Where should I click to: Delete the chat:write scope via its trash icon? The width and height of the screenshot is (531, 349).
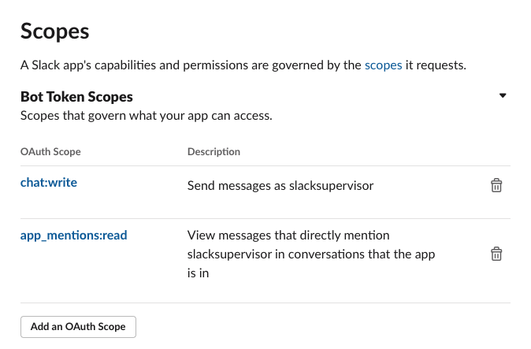click(496, 185)
